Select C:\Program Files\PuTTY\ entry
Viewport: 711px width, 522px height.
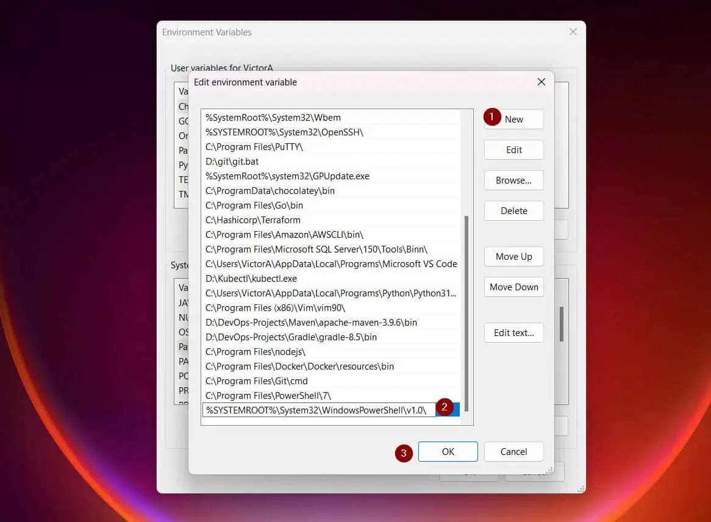tap(331, 146)
